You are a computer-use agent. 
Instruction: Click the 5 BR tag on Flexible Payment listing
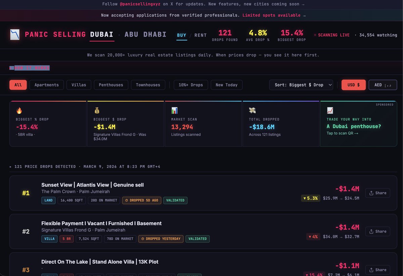(x=66, y=239)
